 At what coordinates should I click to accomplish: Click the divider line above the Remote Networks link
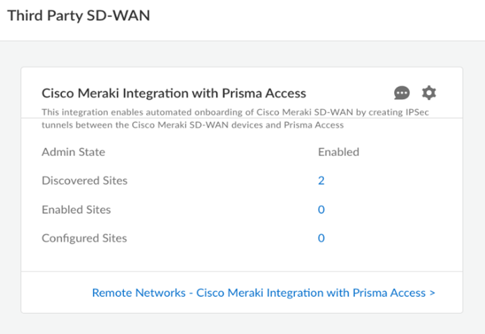click(x=242, y=272)
